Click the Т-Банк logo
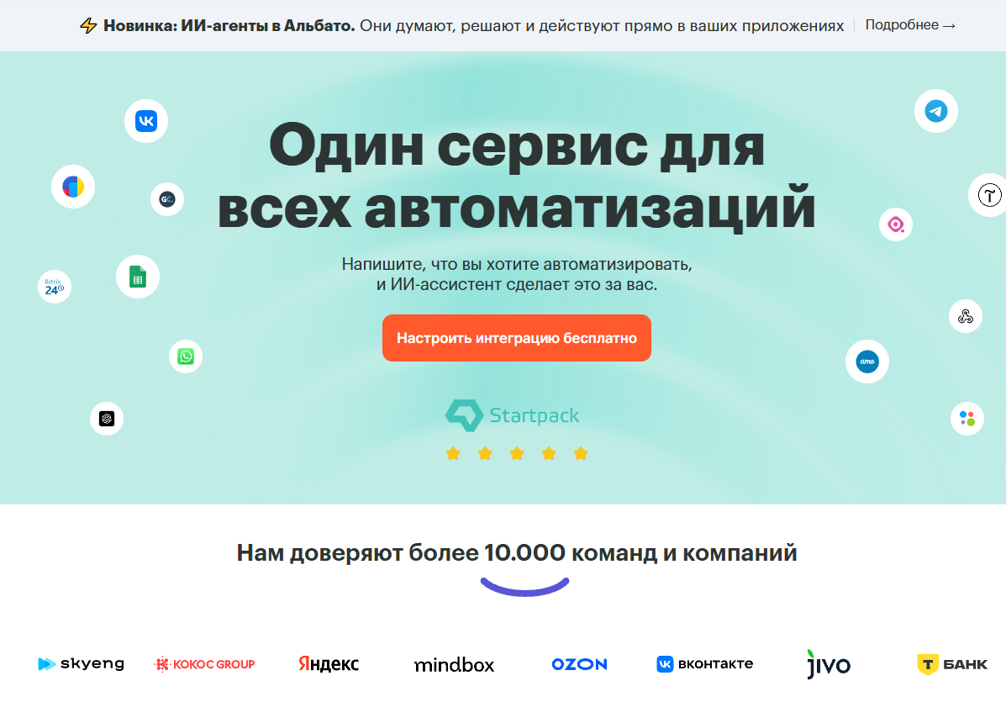1006x702 pixels. coord(953,664)
